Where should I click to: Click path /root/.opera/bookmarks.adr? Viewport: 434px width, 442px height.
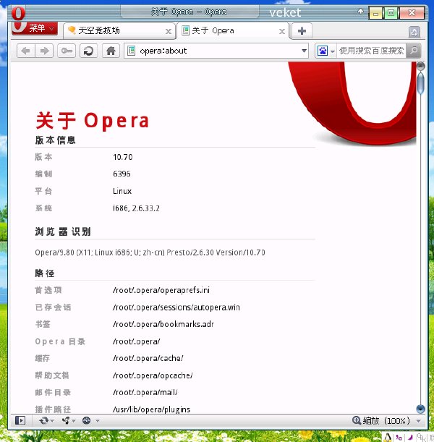pos(163,324)
